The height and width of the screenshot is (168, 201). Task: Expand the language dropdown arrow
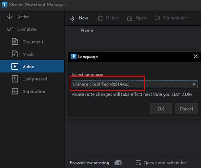pos(194,84)
